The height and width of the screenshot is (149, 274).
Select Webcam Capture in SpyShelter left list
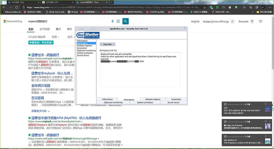tap(86, 46)
